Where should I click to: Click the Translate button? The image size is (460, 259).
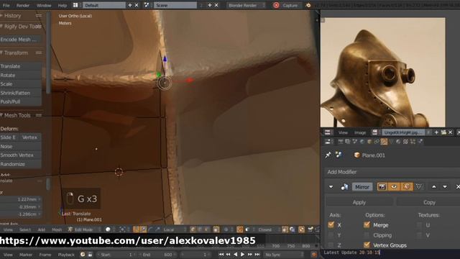tap(20, 66)
